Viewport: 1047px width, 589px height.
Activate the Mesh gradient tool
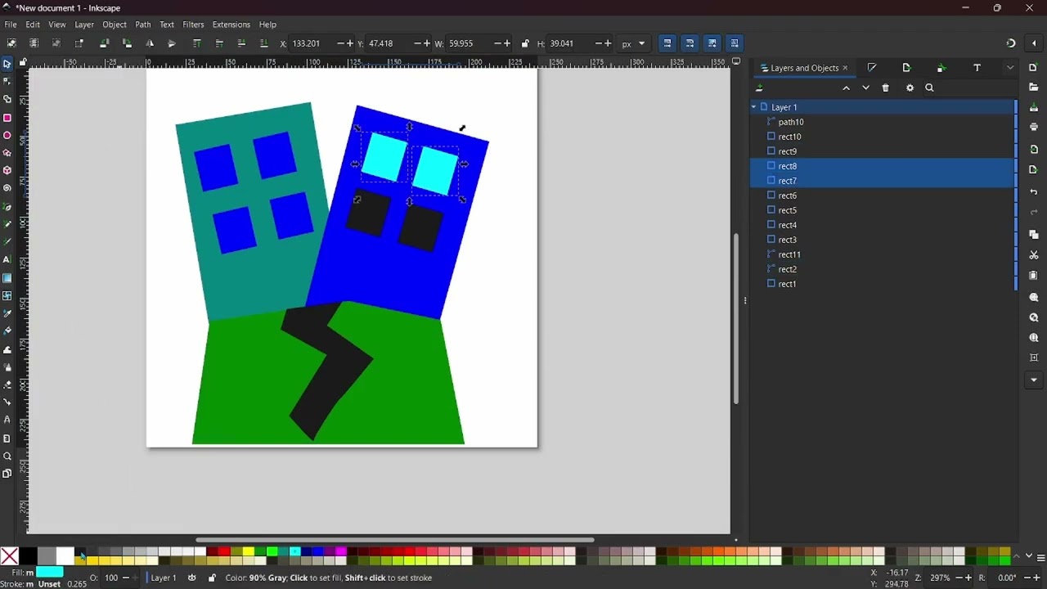[7, 295]
